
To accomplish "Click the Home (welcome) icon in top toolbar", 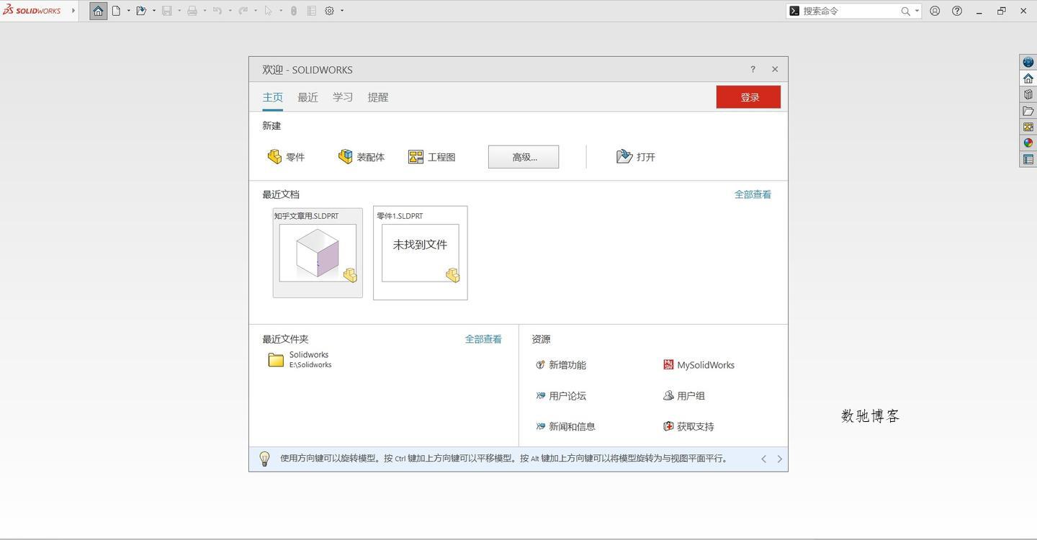I will click(x=99, y=11).
